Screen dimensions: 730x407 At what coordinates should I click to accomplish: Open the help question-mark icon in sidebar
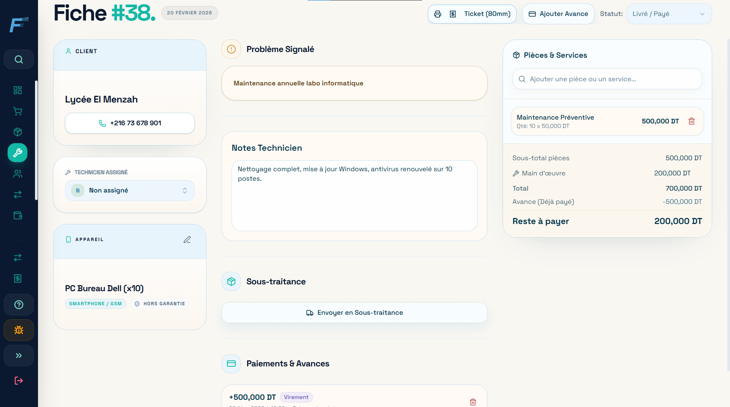tap(18, 304)
